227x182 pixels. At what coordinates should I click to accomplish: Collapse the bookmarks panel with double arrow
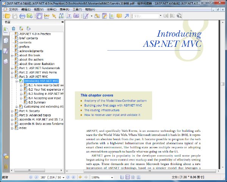click(x=62, y=22)
